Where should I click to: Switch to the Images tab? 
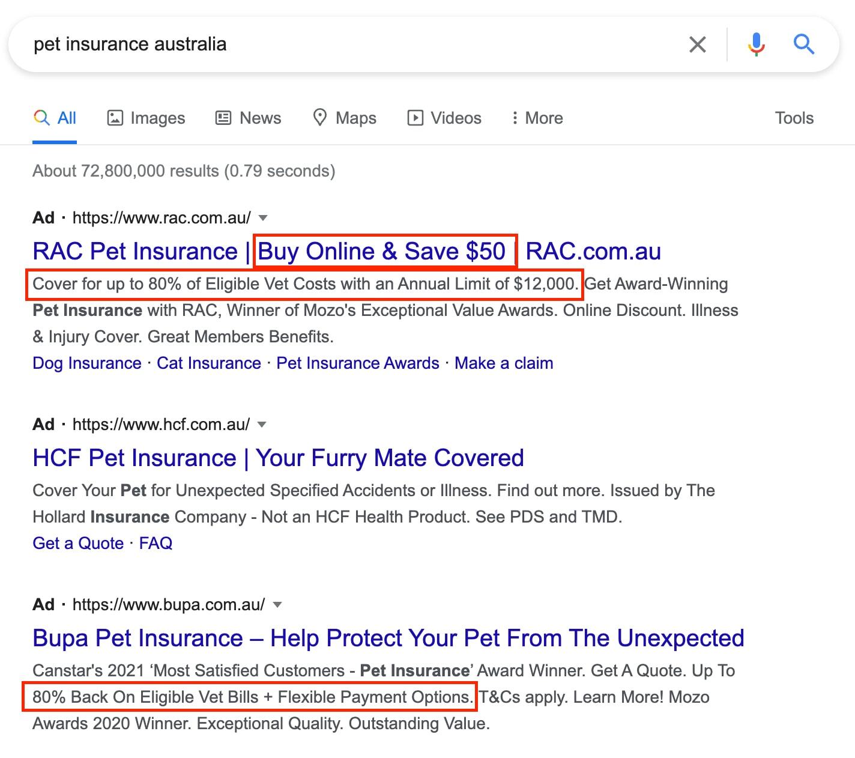(146, 118)
